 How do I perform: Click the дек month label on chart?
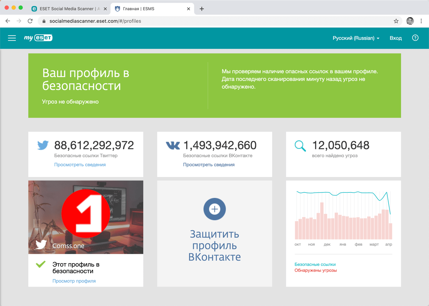pyautogui.click(x=327, y=245)
